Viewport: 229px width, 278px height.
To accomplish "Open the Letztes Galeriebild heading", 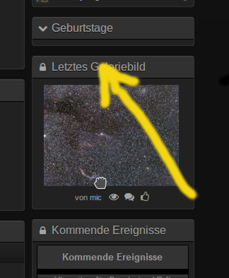I will point(98,67).
